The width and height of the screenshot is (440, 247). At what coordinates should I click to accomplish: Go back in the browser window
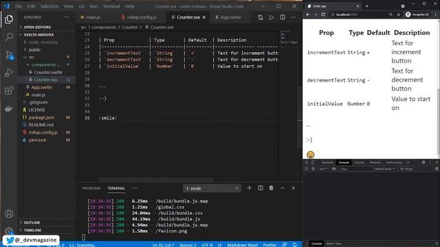coord(308,14)
